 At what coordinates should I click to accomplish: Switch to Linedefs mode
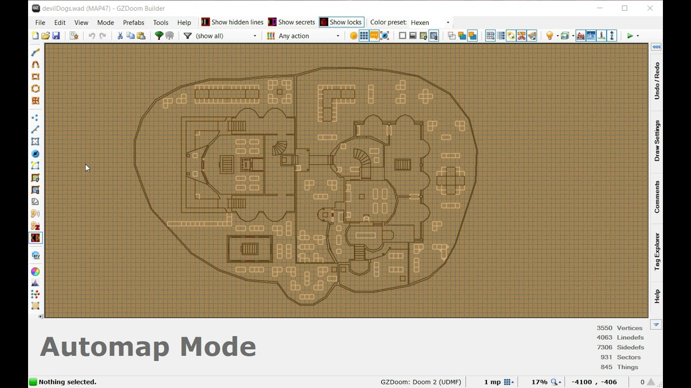coord(35,129)
